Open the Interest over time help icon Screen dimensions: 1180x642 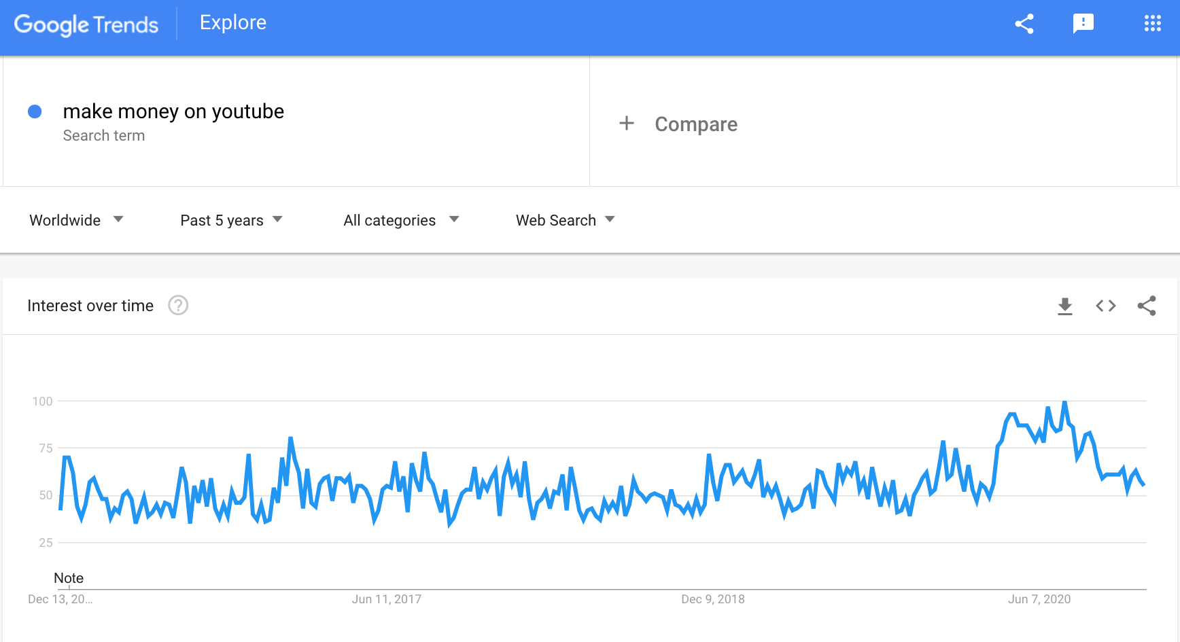(178, 306)
